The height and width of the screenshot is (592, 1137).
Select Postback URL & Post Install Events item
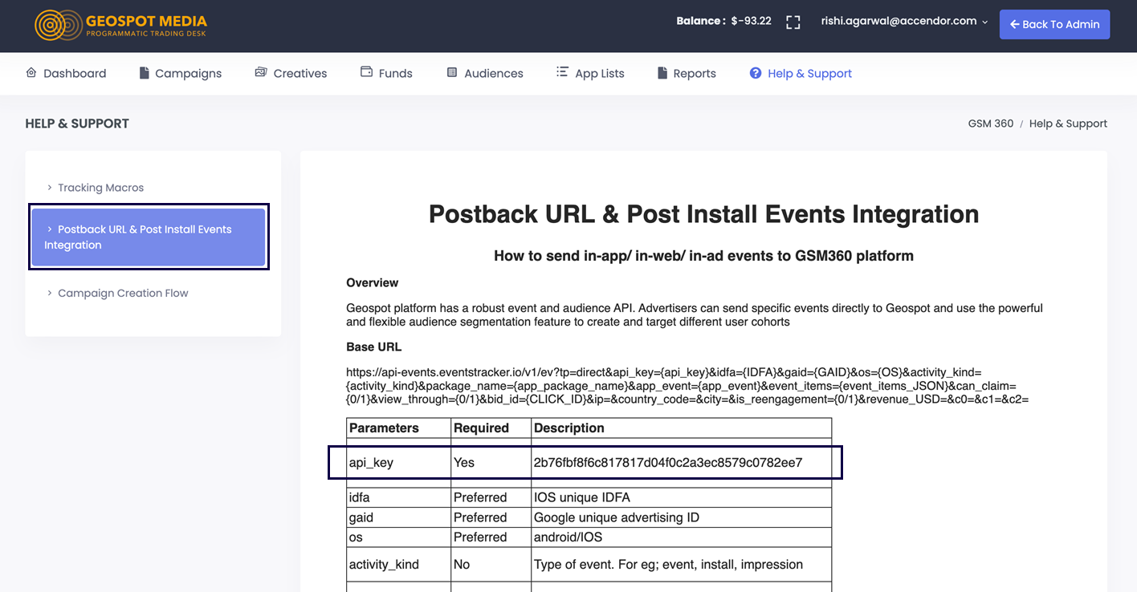(x=149, y=237)
